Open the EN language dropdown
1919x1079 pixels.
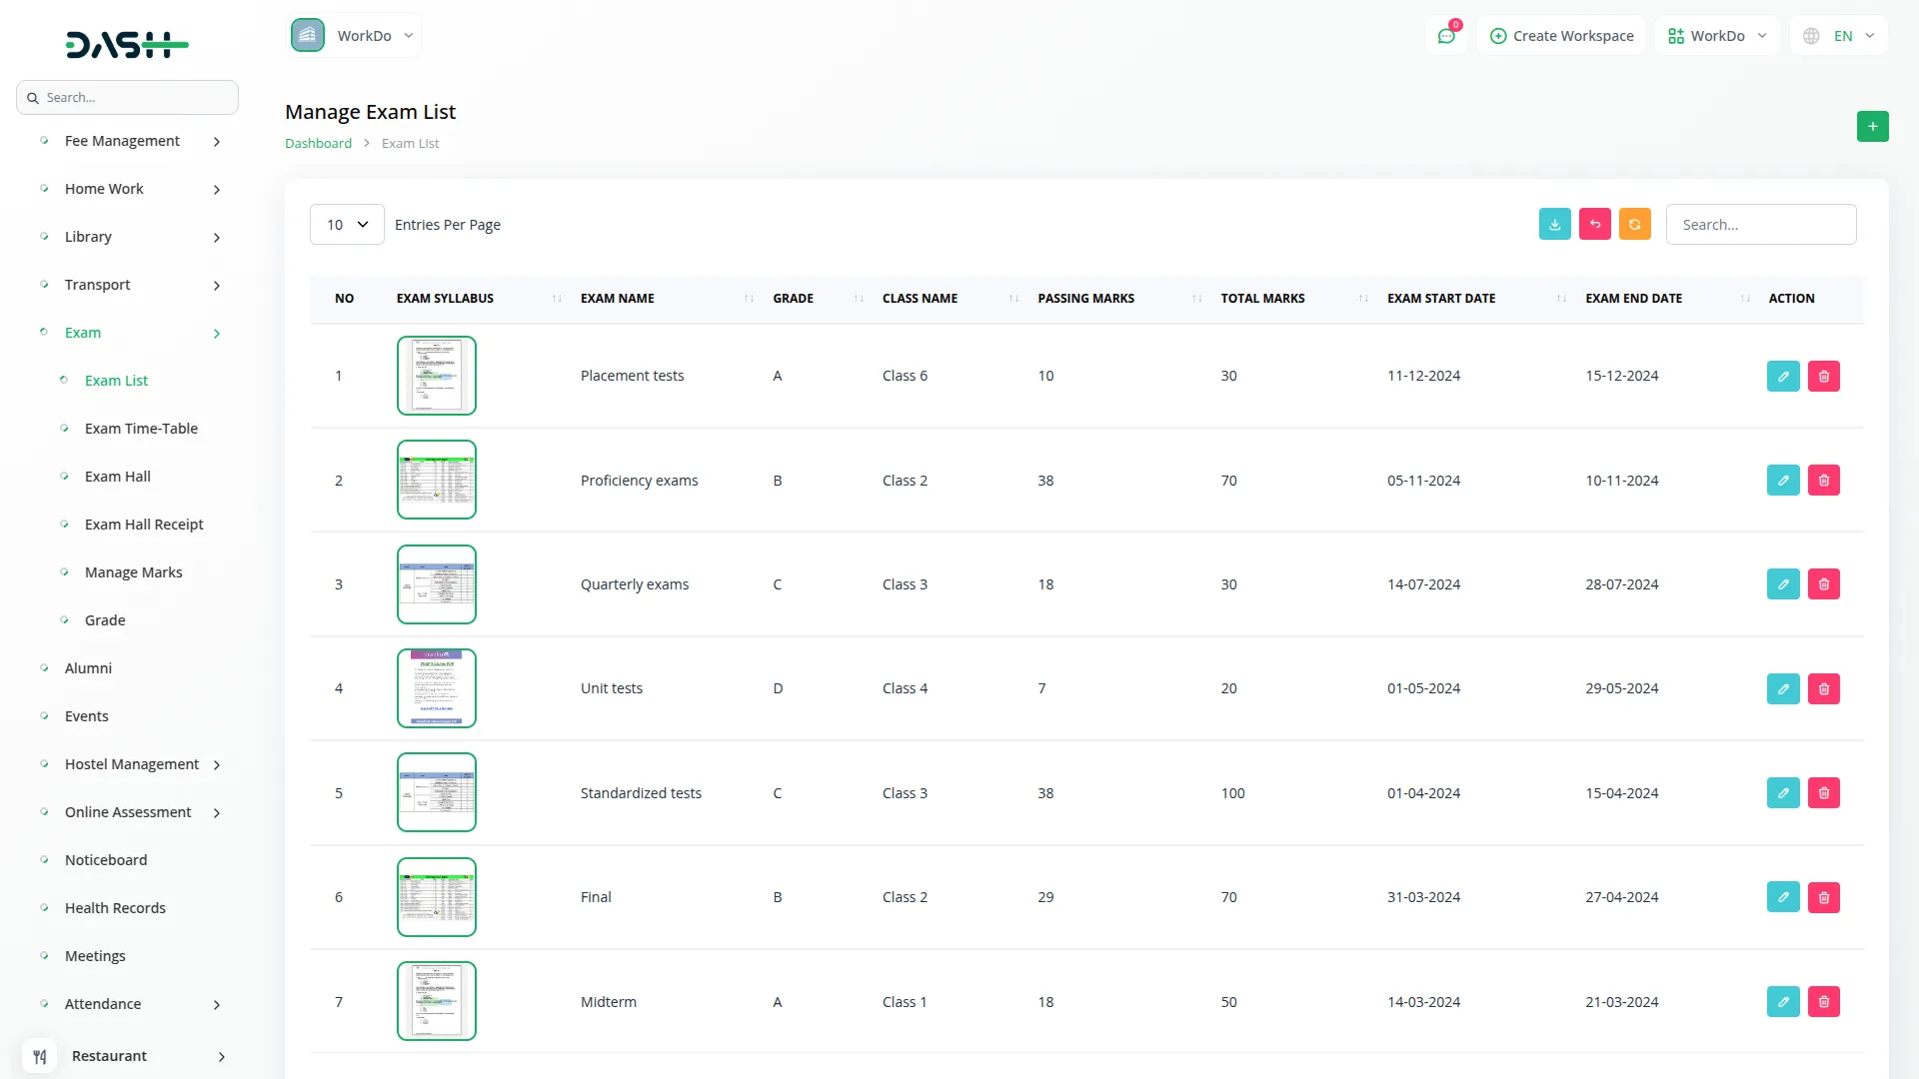[1839, 36]
